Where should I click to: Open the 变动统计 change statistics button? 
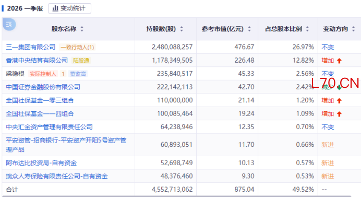click(x=69, y=8)
